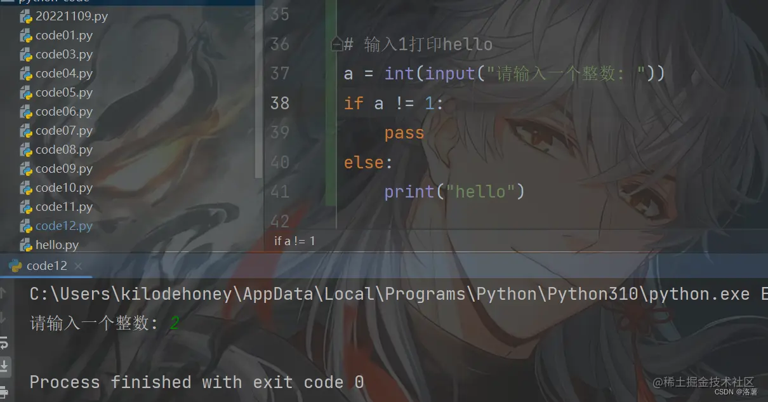768x402 pixels.
Task: Click the Python file icon beside code06.py
Action: 26,112
